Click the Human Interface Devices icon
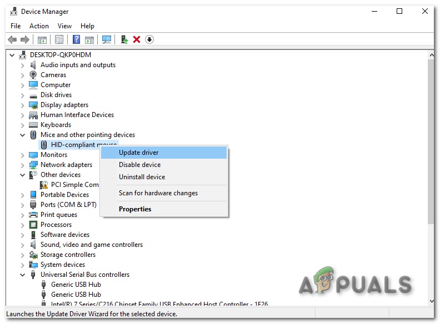The image size is (440, 324). point(33,115)
